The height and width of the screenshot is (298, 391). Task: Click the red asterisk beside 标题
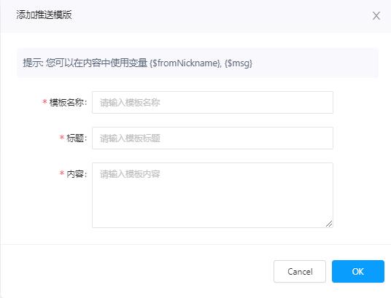click(62, 138)
